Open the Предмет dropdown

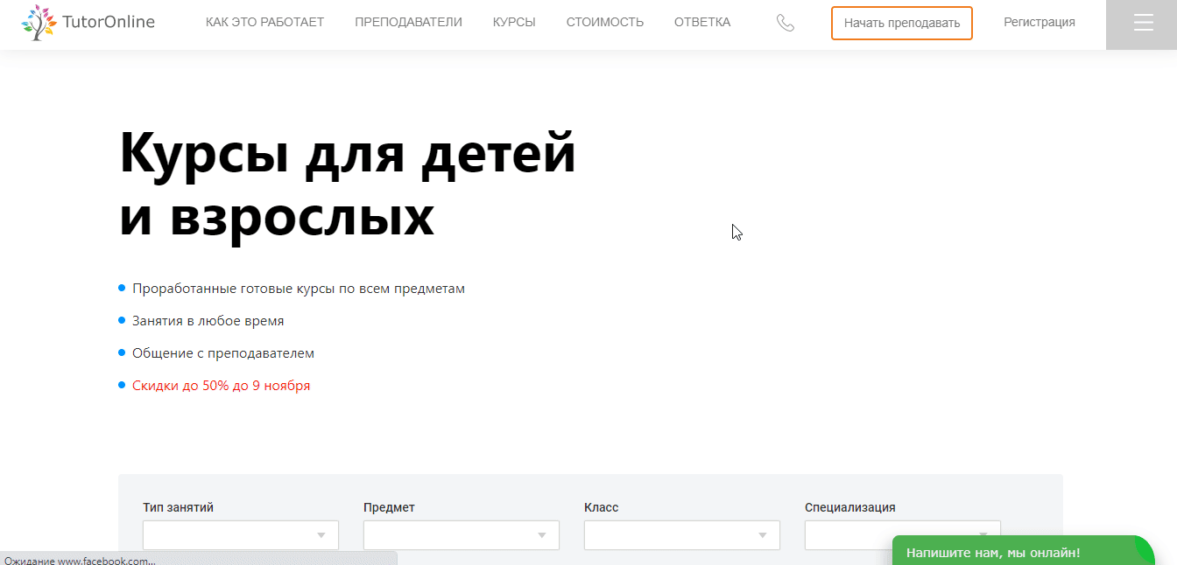(461, 534)
